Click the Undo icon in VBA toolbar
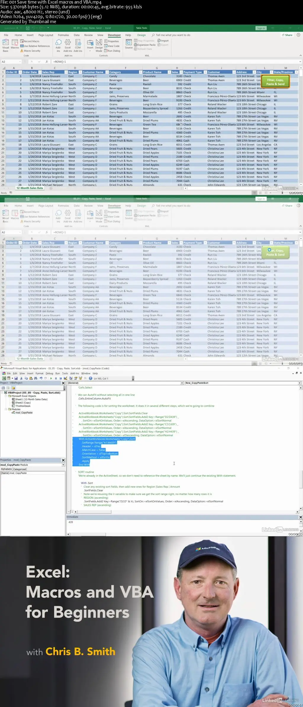The image size is (303, 707). click(x=41, y=378)
